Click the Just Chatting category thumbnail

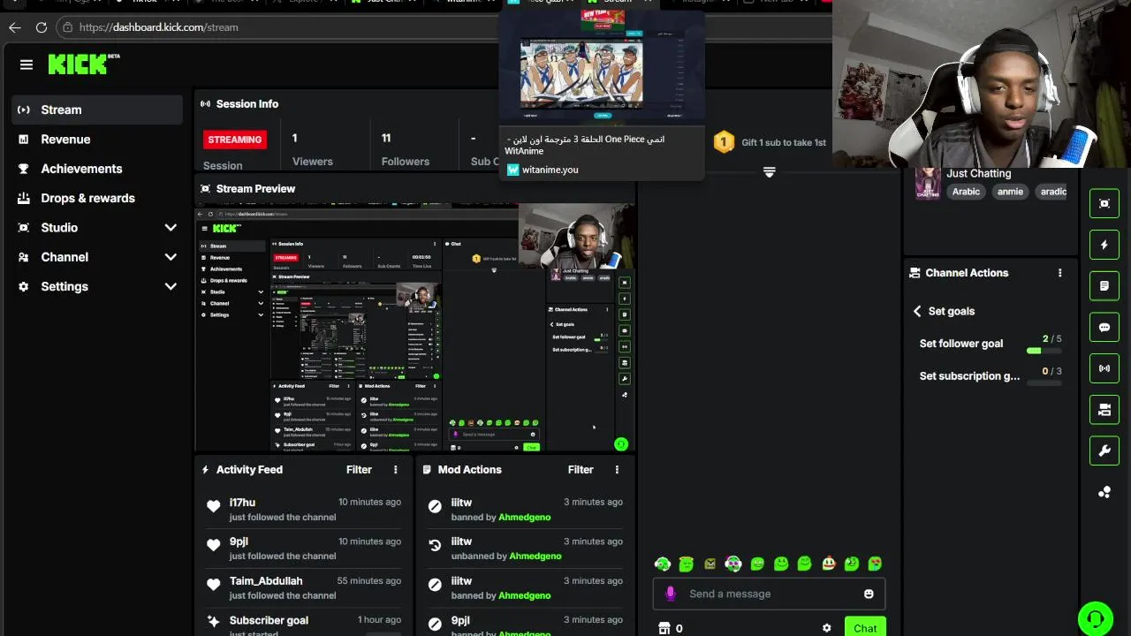[928, 183]
